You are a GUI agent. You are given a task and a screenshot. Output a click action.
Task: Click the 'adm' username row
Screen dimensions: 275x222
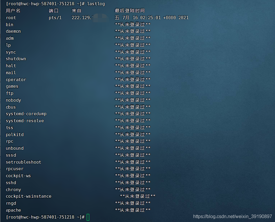click(x=10, y=38)
